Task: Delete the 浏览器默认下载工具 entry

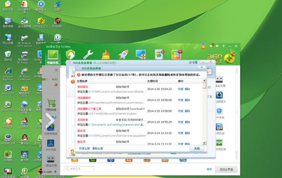Action: 187,111
